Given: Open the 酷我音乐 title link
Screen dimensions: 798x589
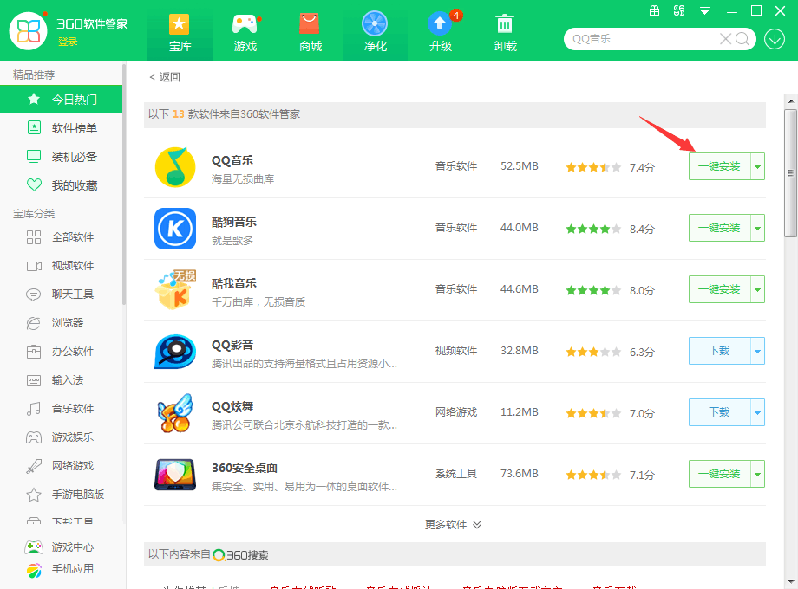Looking at the screenshot, I should coord(234,283).
